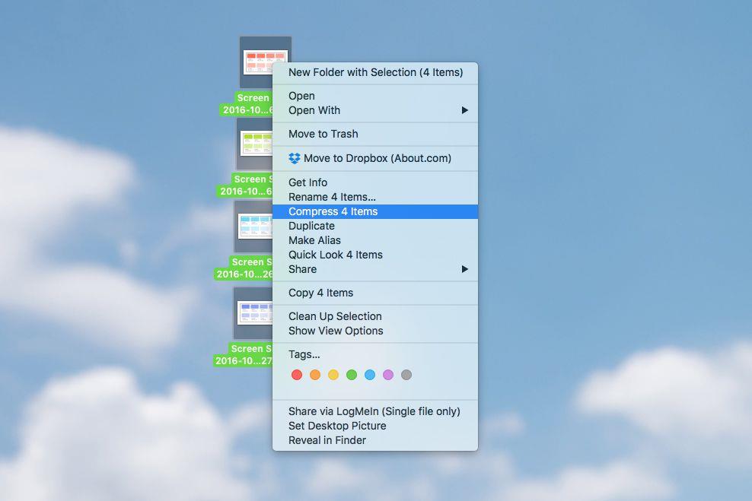The height and width of the screenshot is (501, 752).
Task: Choose New Folder with Selection (4 Items)
Action: 375,72
